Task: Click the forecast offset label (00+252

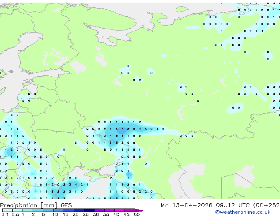Action: tap(266, 205)
